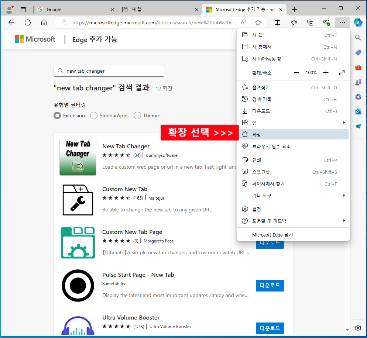The height and width of the screenshot is (338, 367).
Task: Open Outlook sidebar icon
Action: click(358, 111)
